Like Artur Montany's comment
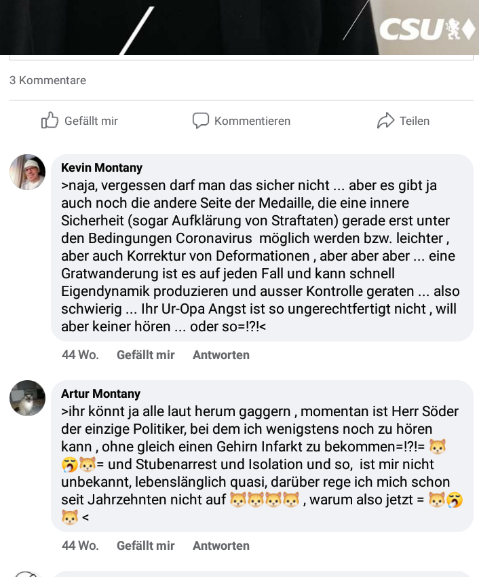Image resolution: width=479 pixels, height=577 pixels. pyautogui.click(x=145, y=546)
